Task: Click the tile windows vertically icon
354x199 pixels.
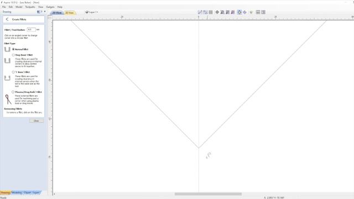Action: 263,12
